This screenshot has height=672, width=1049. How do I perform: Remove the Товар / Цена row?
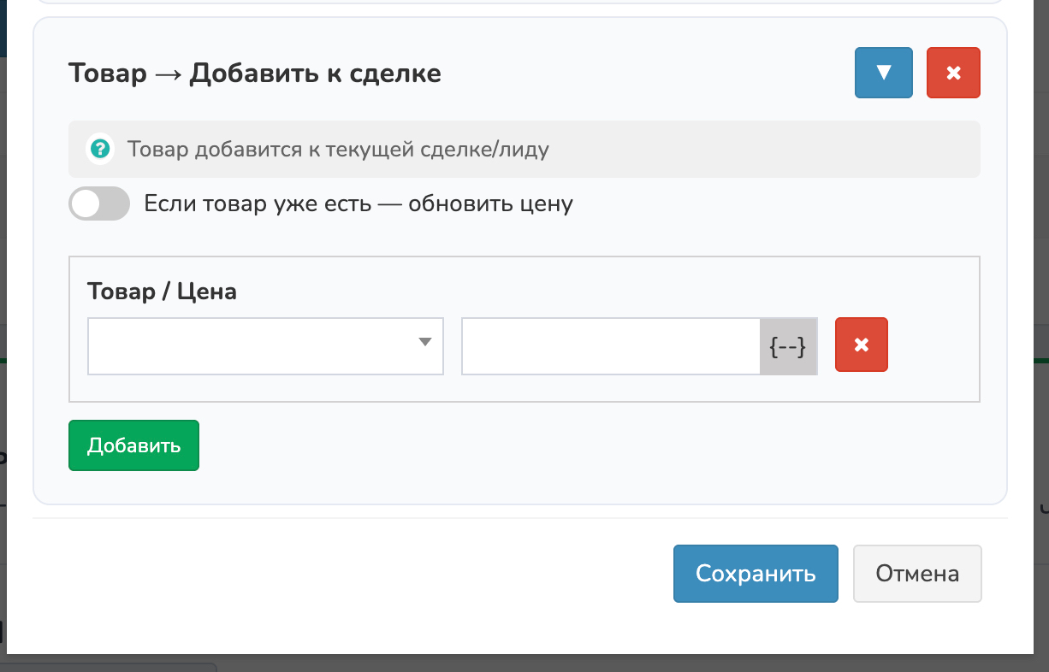(x=861, y=345)
